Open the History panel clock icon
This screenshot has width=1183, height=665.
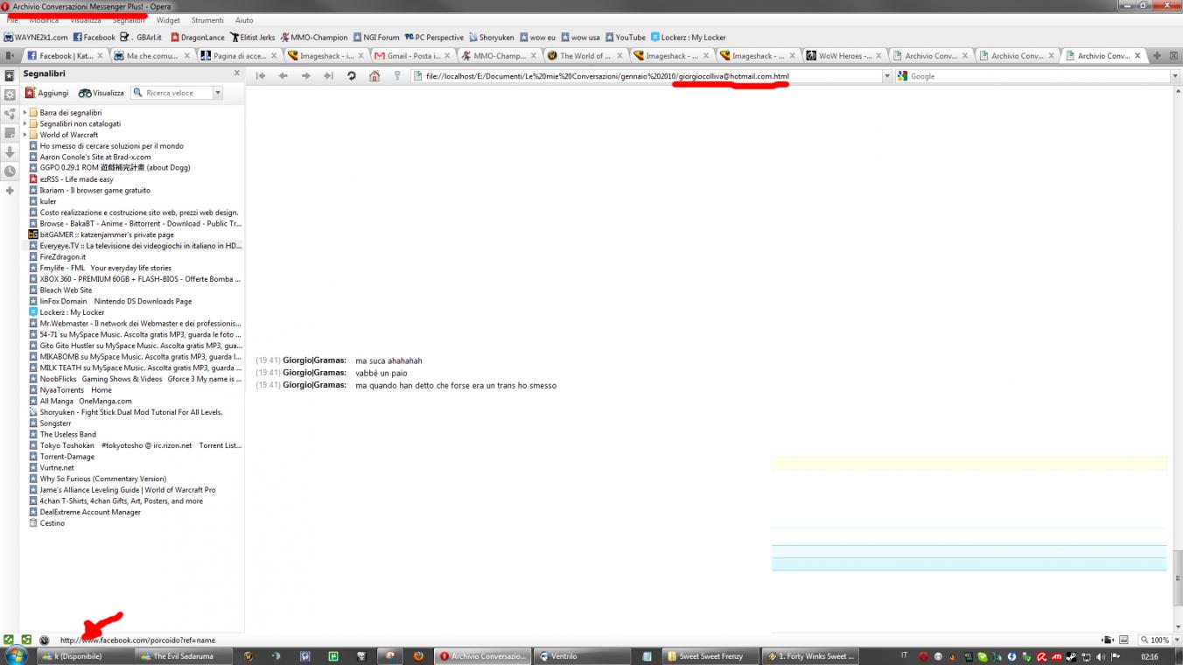click(x=10, y=171)
